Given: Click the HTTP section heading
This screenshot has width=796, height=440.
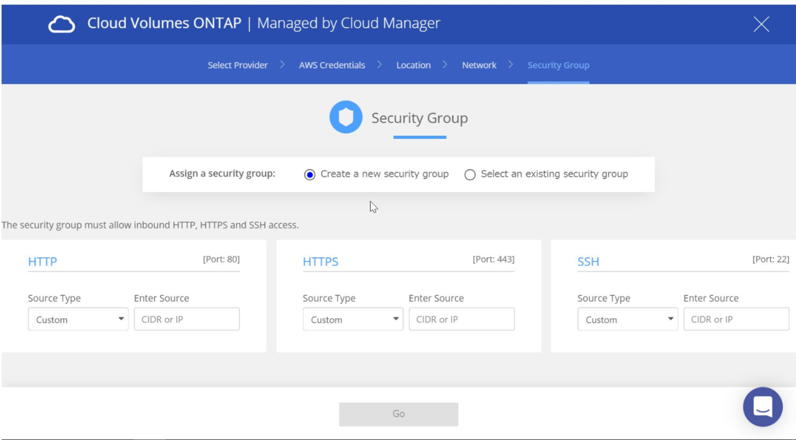Looking at the screenshot, I should pos(42,261).
